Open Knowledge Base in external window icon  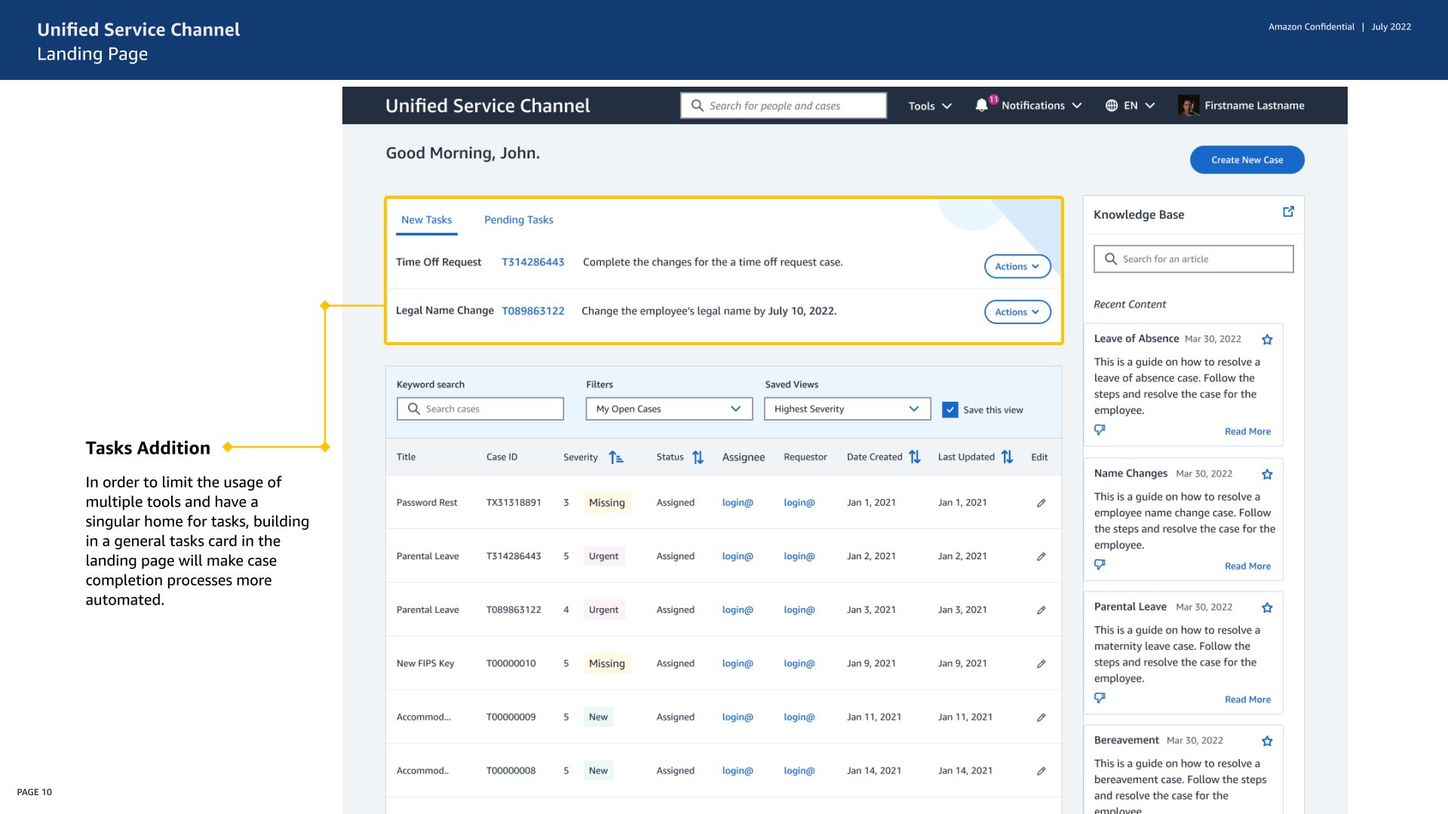(1288, 212)
